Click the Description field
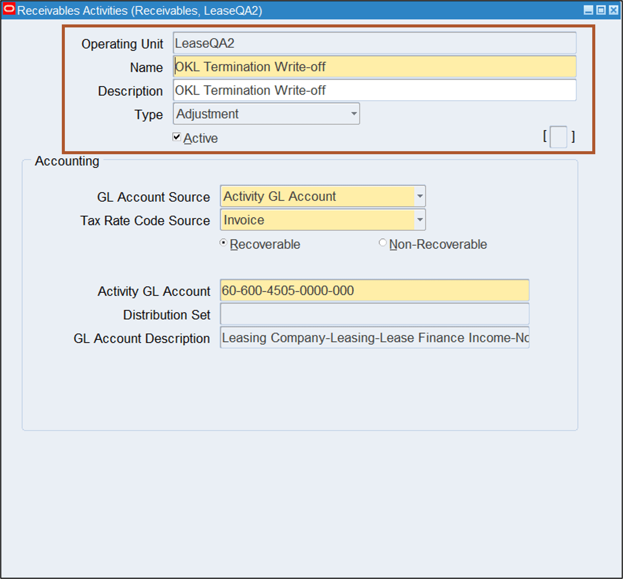This screenshot has width=623, height=579. 374,90
